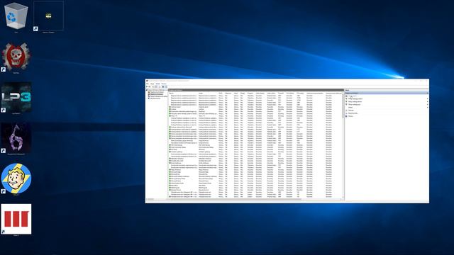
Task: Open the Action menu in firewall window
Action: coord(153,84)
